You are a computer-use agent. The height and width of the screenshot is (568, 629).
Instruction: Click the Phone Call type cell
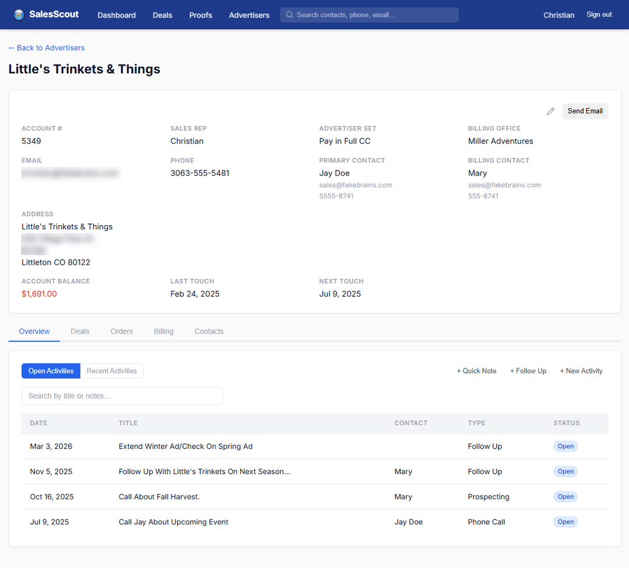click(486, 522)
